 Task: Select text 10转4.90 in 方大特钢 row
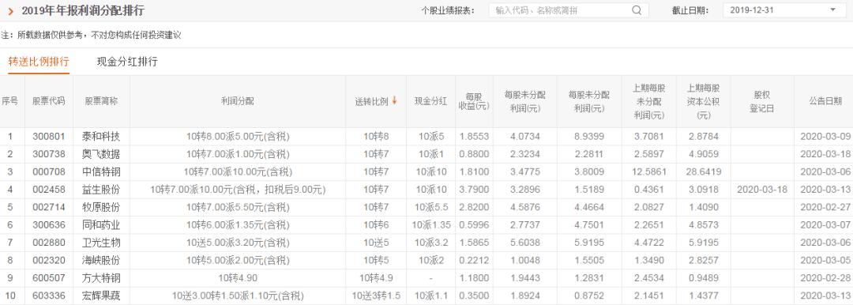pos(238,278)
